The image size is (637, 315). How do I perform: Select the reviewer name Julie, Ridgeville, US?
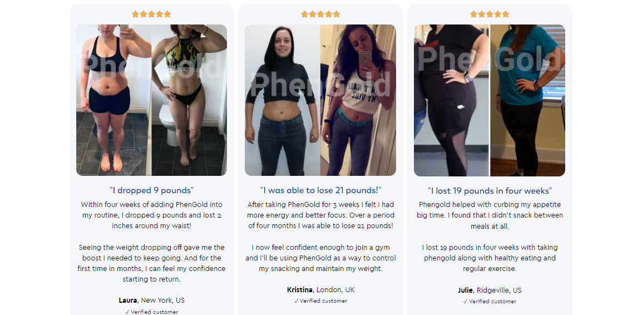point(490,290)
